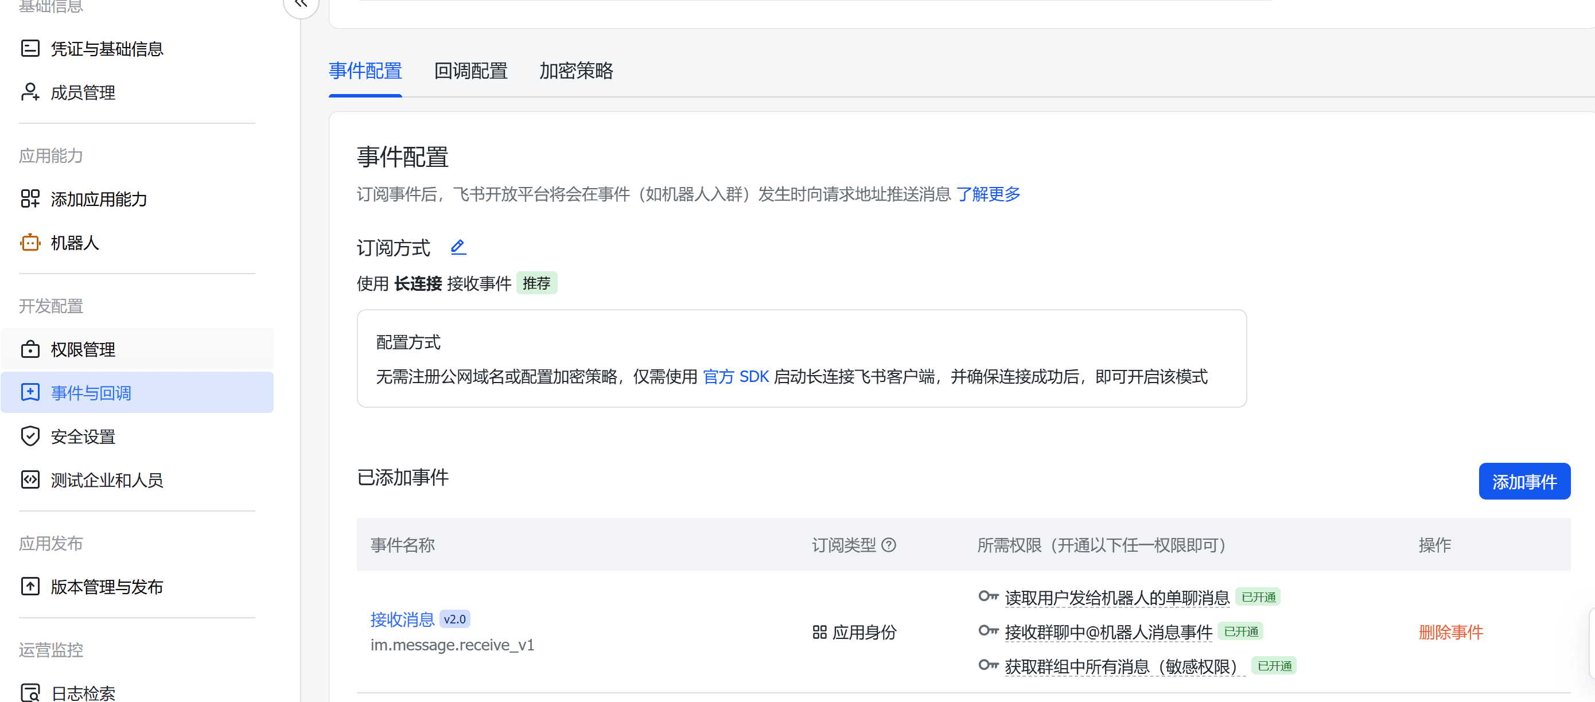Viewport: 1595px width, 702px height.
Task: Click the edit pencil icon beside 订阅方式
Action: coord(458,248)
